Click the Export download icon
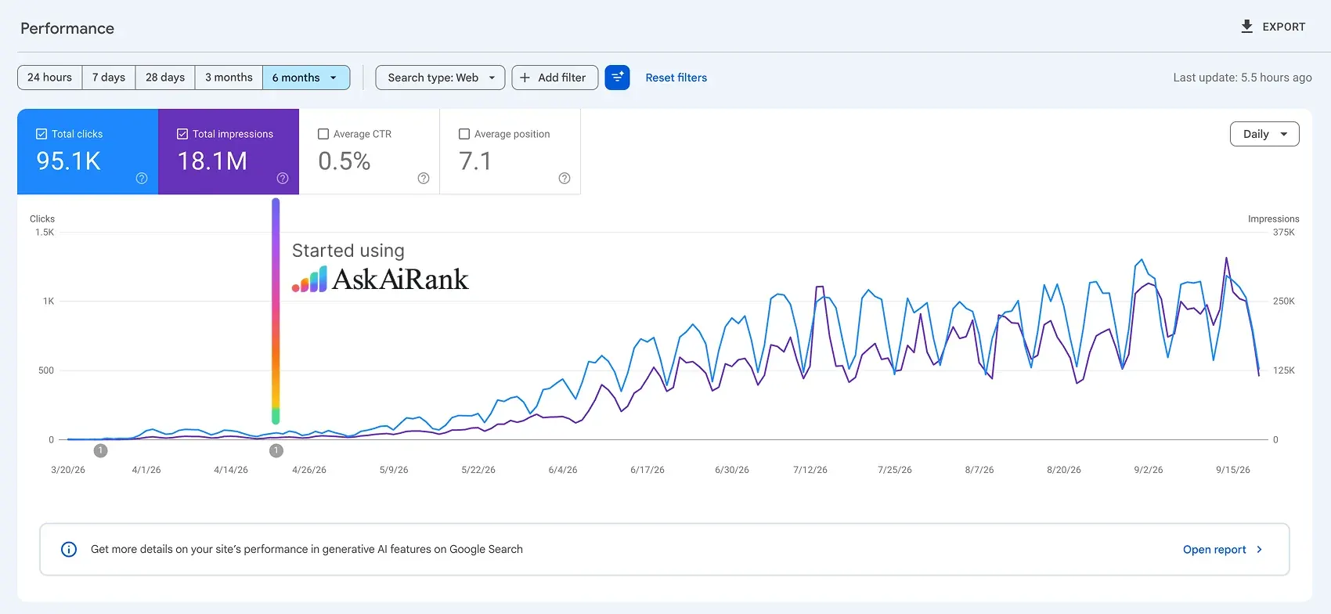Viewport: 1331px width, 614px height. tap(1247, 27)
